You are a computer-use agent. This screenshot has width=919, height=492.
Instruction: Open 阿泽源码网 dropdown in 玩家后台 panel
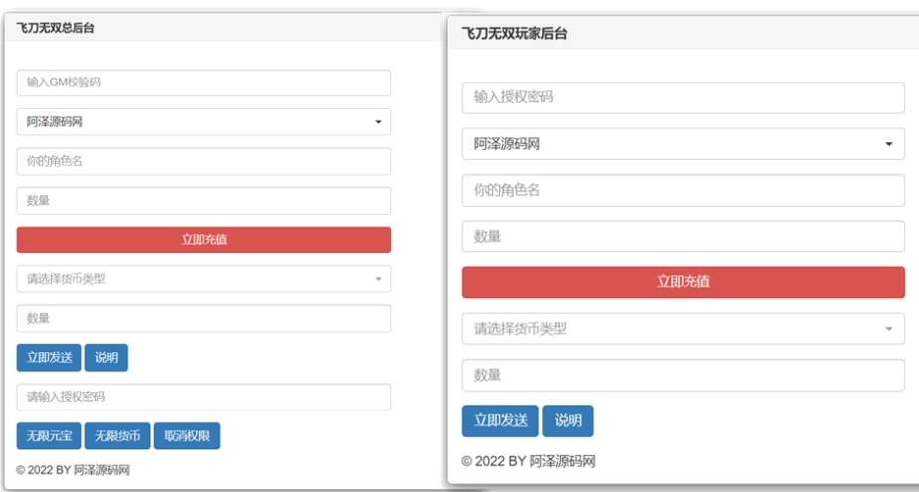point(683,144)
